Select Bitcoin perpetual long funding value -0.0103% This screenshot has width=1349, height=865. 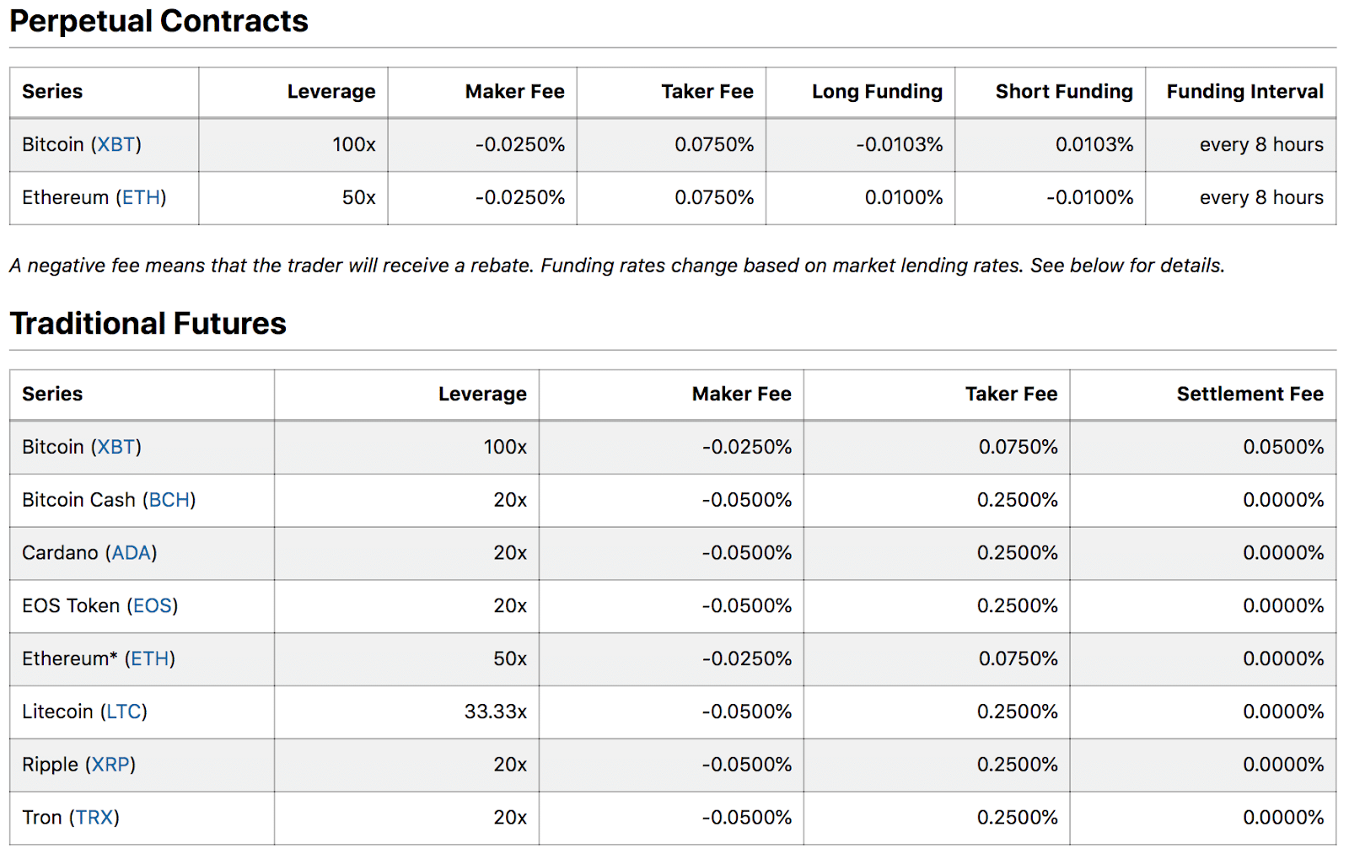coord(899,145)
